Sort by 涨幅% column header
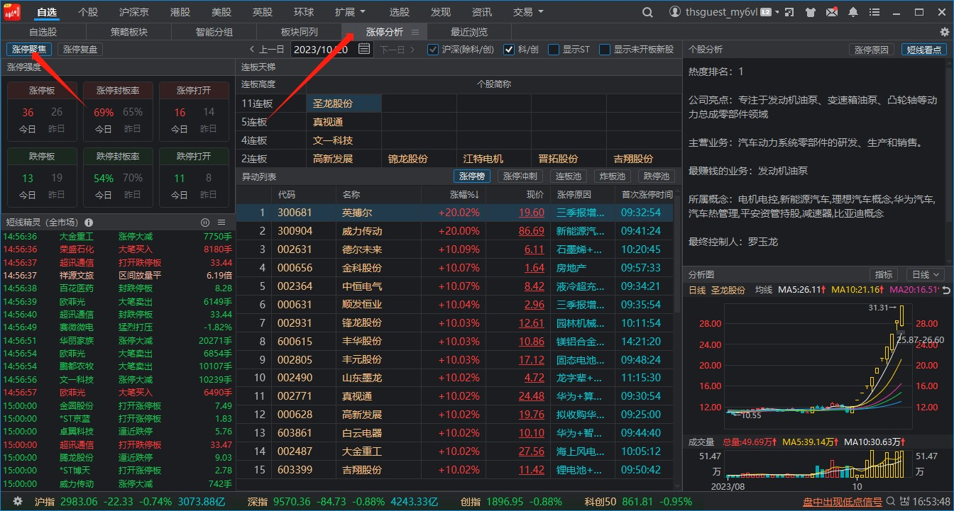Image resolution: width=954 pixels, height=511 pixels. (x=465, y=194)
